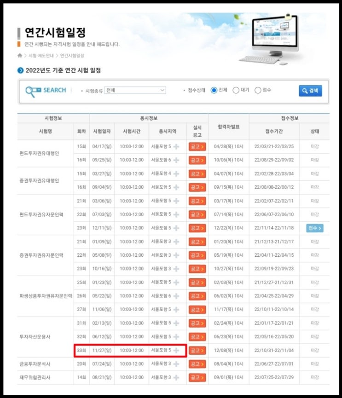Open the 시험종류 전체 dropdown
Screen dimensions: 342x398
tap(135, 90)
